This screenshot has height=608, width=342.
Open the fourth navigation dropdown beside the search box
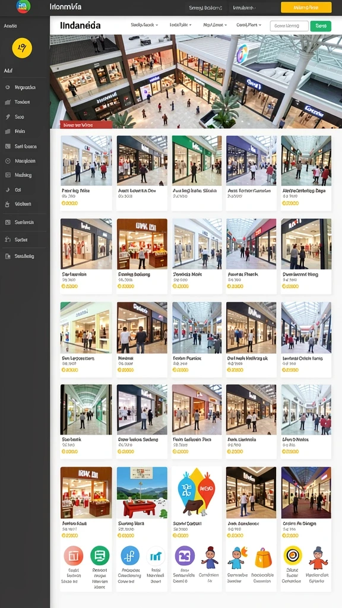[249, 25]
